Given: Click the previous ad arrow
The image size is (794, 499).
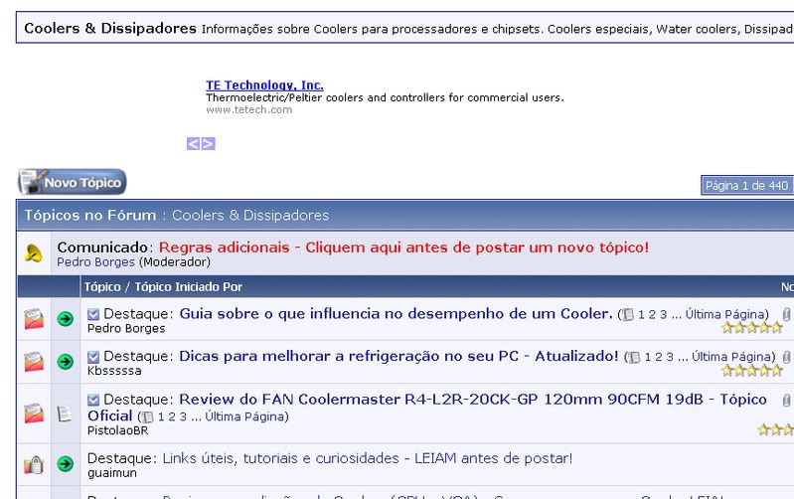Looking at the screenshot, I should 193,143.
